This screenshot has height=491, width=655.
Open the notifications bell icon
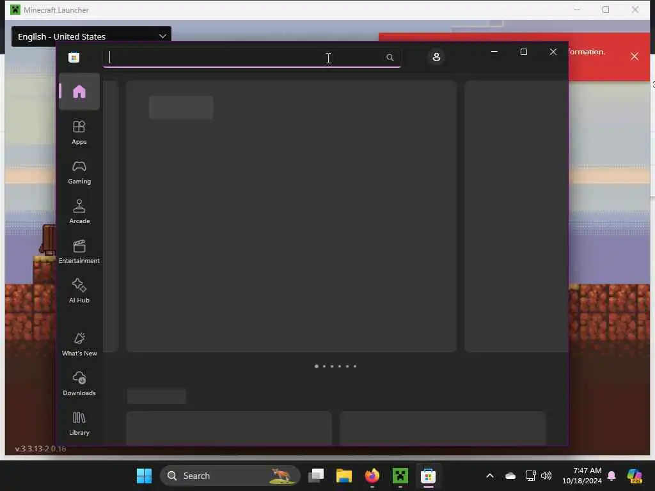click(x=612, y=476)
